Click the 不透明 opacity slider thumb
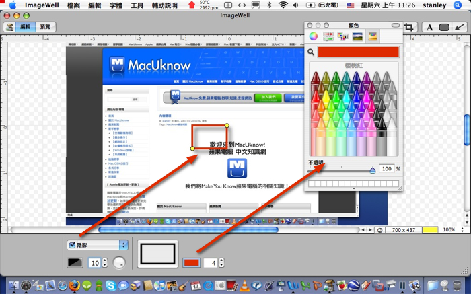This screenshot has width=471, height=294. tap(373, 170)
